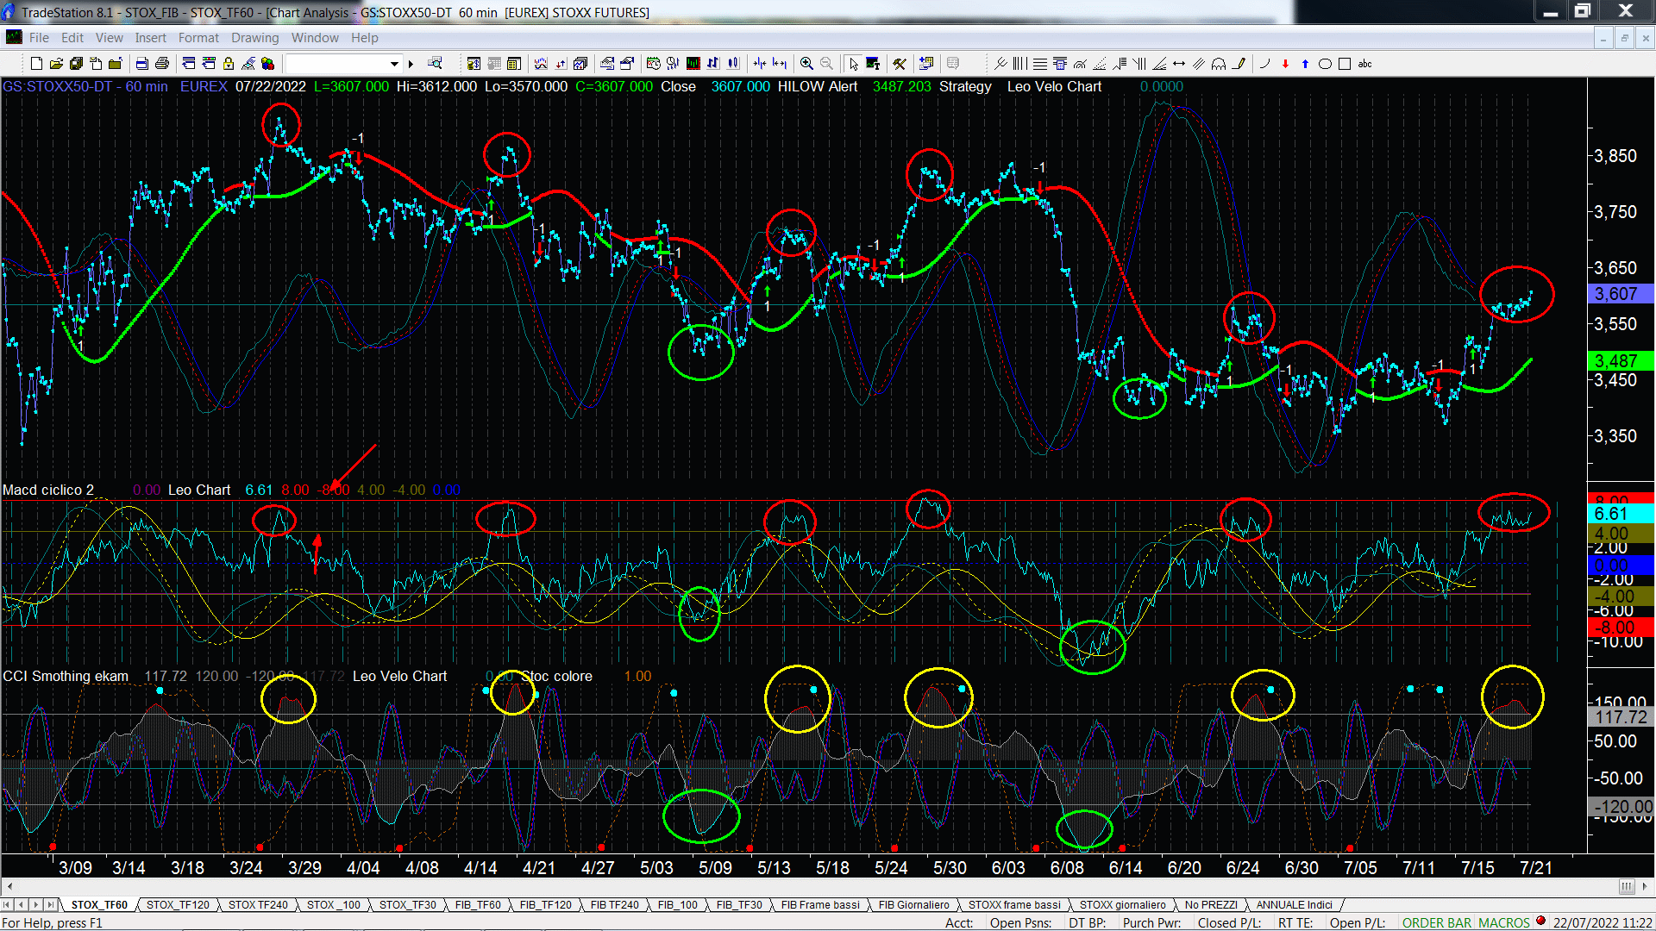The width and height of the screenshot is (1656, 931).
Task: Click the colored cubes toolbar icon
Action: (267, 64)
